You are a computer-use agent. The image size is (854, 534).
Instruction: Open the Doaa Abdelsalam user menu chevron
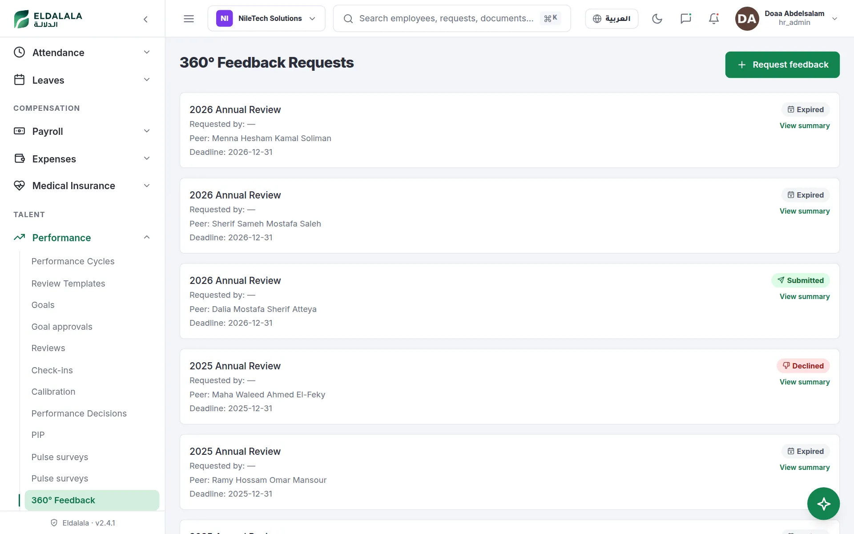coord(835,19)
